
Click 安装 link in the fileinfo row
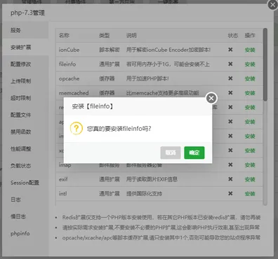point(250,64)
